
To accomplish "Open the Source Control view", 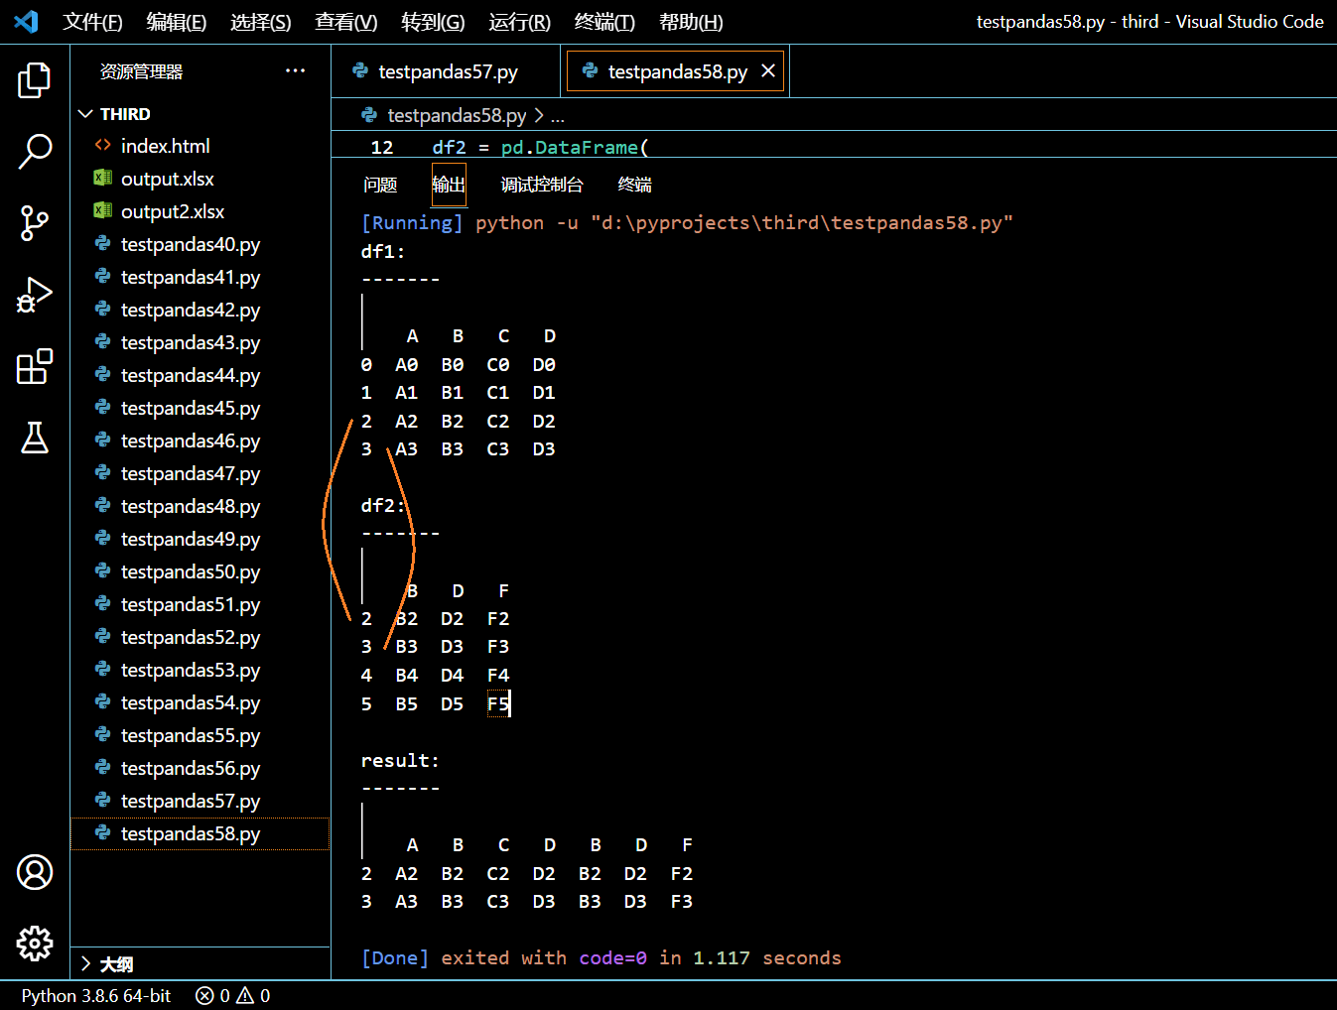I will (35, 223).
